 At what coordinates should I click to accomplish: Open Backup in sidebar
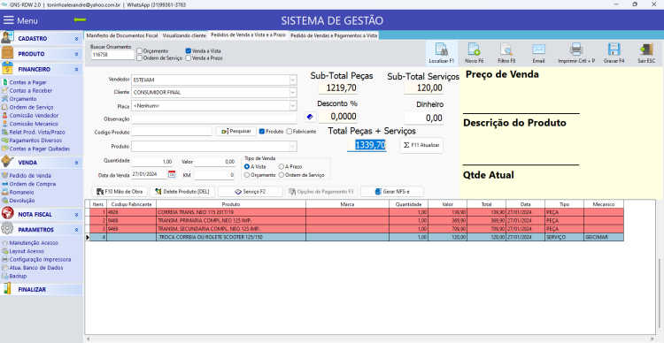pos(18,276)
